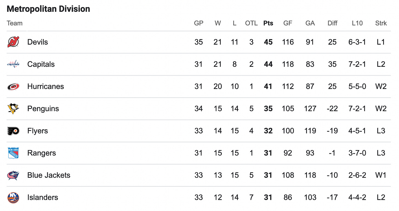Image resolution: width=399 pixels, height=211 pixels.
Task: Click the Diff column header
Action: (x=332, y=23)
